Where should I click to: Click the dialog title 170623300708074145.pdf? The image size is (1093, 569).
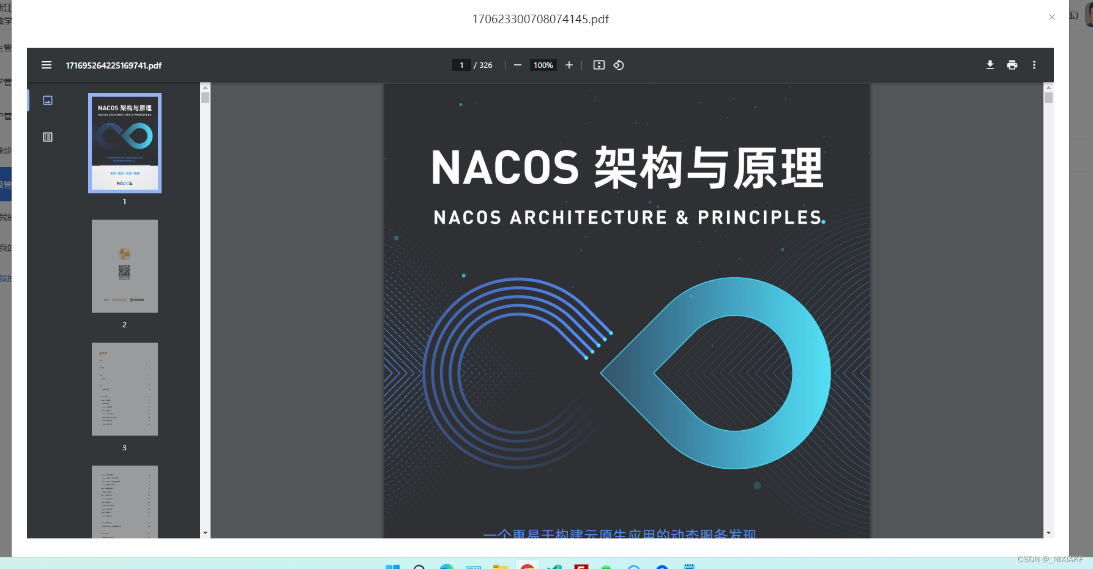(x=540, y=19)
